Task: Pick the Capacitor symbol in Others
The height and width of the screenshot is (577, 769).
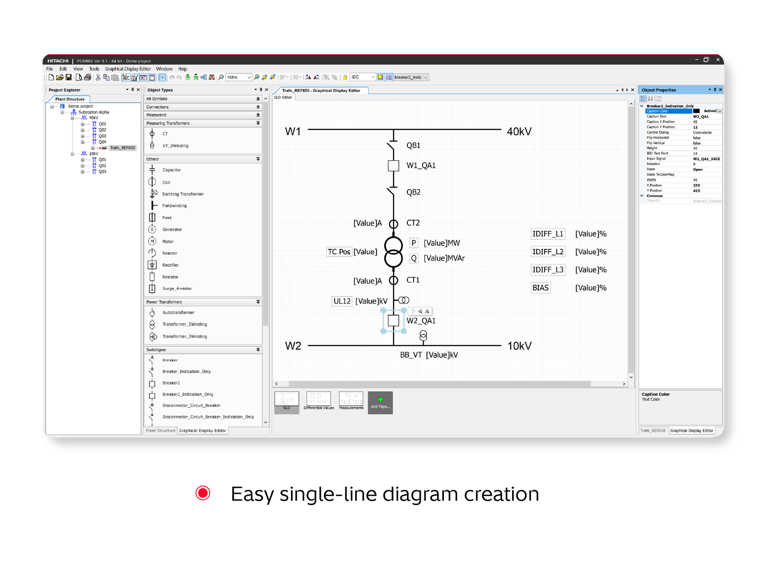Action: click(x=171, y=170)
